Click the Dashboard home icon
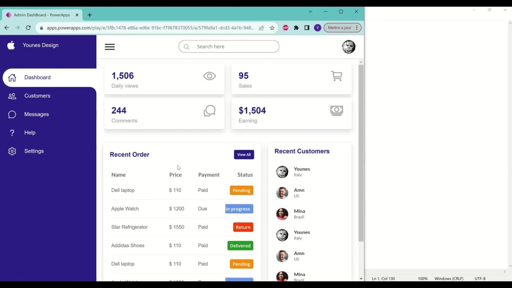 click(x=12, y=78)
